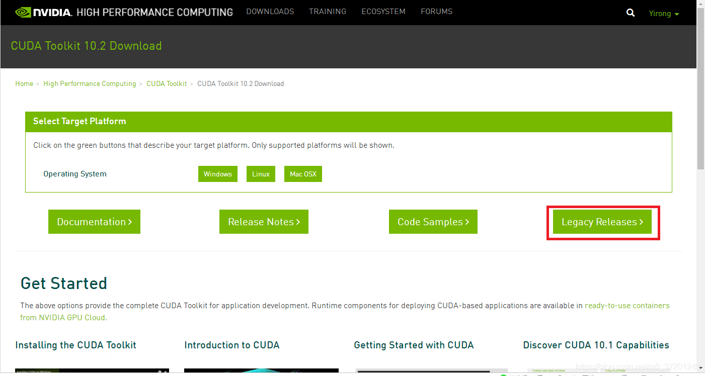
Task: Expand the Yirong account dropdown
Action: 664,14
